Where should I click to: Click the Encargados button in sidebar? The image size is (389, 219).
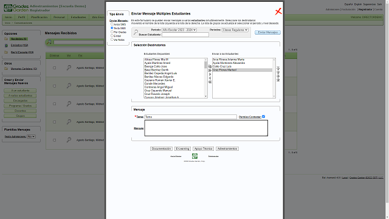coord(20,100)
